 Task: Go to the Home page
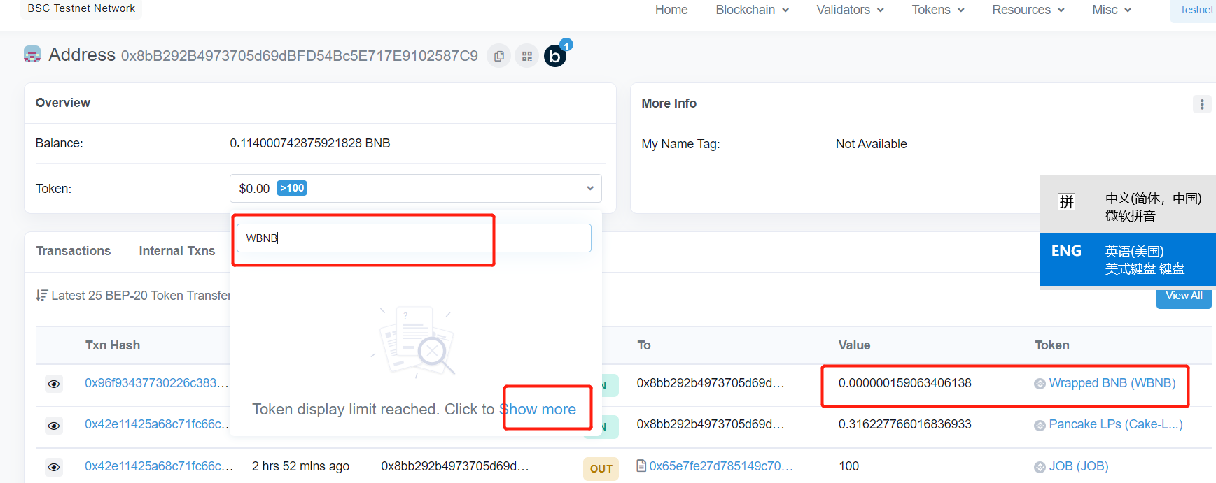pyautogui.click(x=671, y=10)
